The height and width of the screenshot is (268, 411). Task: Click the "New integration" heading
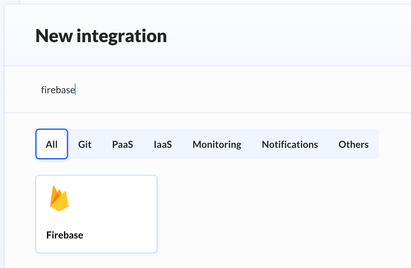point(101,36)
